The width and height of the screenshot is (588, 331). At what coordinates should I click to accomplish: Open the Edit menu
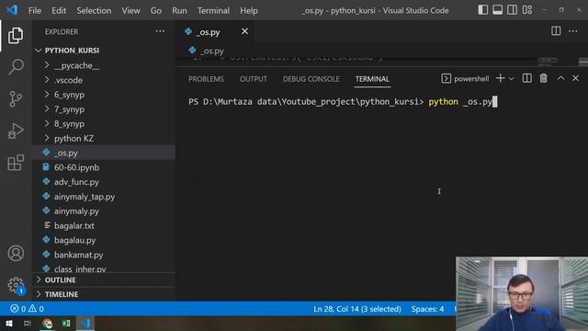pos(59,10)
